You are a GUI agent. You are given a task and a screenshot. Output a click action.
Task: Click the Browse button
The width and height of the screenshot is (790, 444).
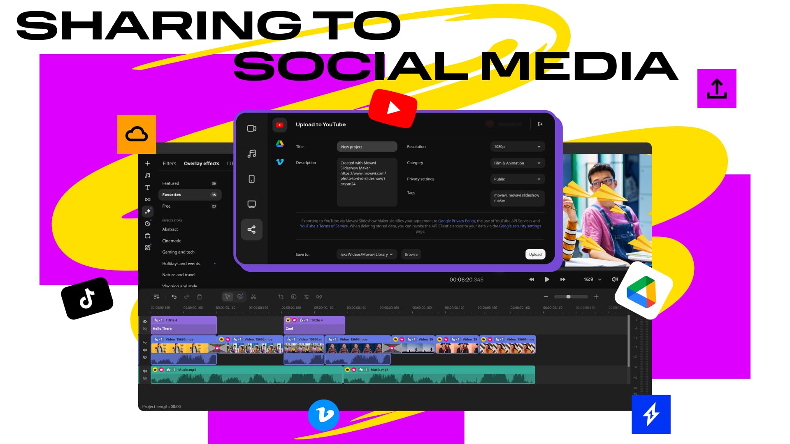point(411,254)
